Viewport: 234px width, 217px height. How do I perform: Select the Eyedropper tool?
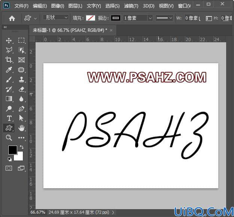(x=9, y=70)
